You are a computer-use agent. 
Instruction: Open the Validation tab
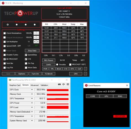(x=44, y=85)
